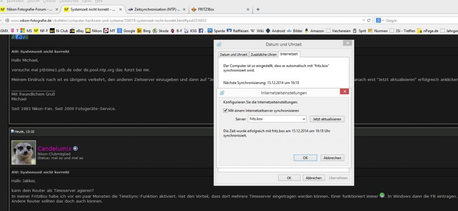458x211 pixels.
Task: Open the Bilder bookmark
Action: tap(294, 31)
